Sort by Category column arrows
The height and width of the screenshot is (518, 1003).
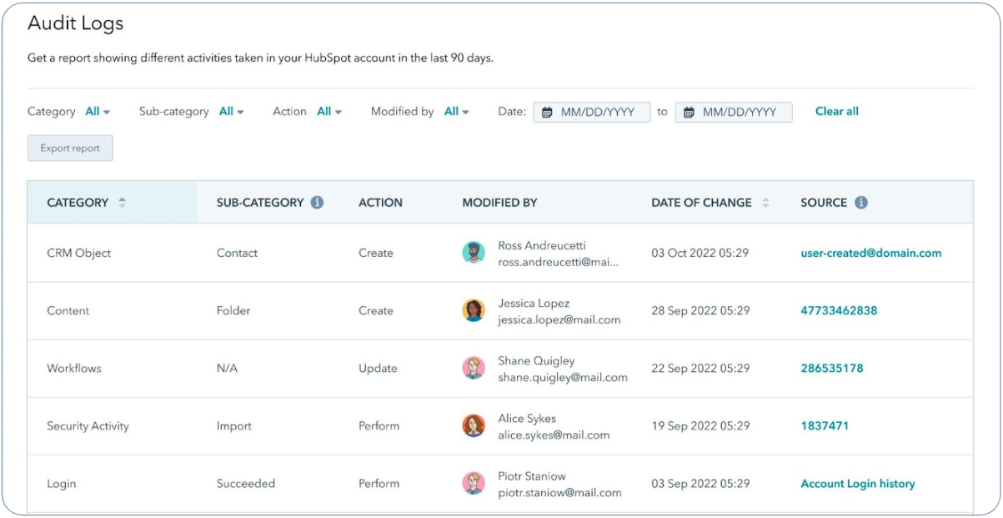(x=122, y=203)
